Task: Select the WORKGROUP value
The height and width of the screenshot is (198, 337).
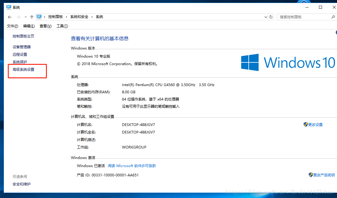Action: [x=134, y=147]
